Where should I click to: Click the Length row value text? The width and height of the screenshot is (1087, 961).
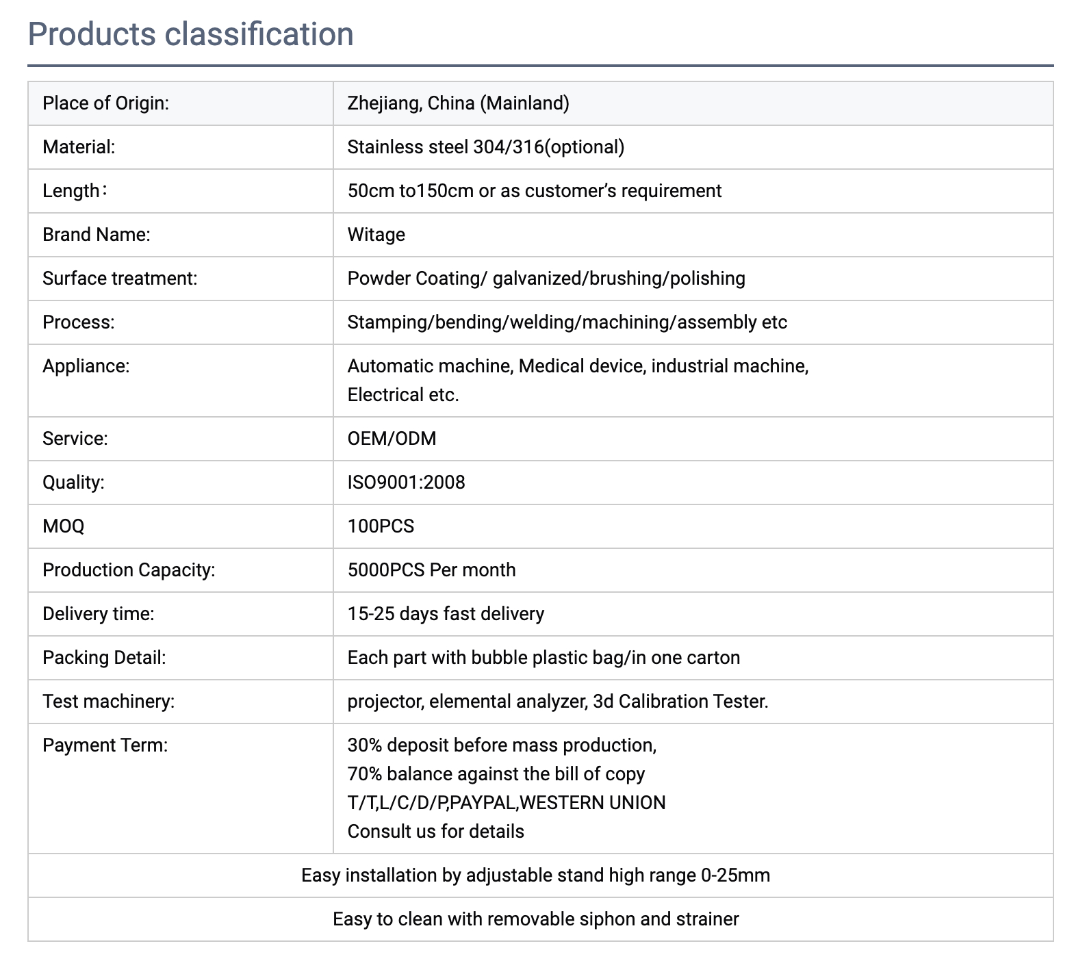coord(535,191)
